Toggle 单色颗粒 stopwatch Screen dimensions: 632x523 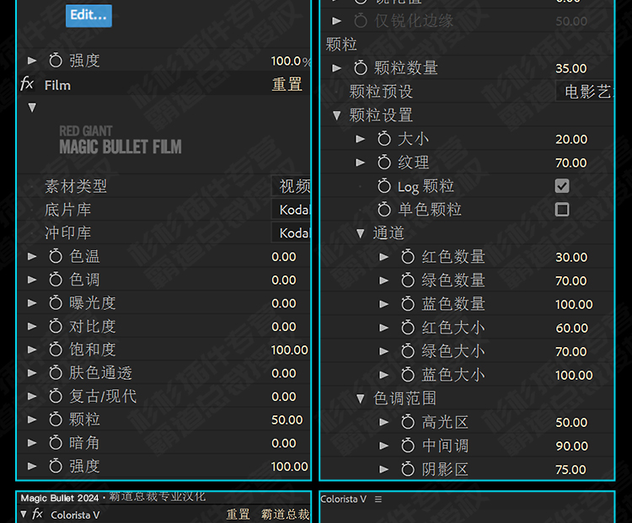[384, 210]
